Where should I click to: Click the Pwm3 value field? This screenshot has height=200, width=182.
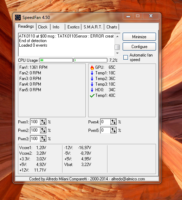click(35, 139)
